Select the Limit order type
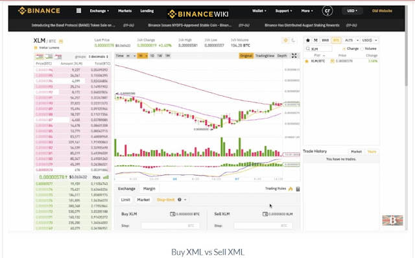The width and height of the screenshot is (415, 258). [125, 200]
